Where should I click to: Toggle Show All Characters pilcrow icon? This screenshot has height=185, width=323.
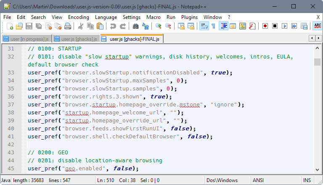coord(213,26)
